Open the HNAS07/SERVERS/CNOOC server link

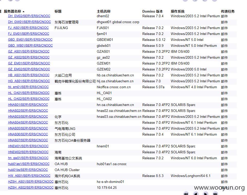tap(28, 140)
